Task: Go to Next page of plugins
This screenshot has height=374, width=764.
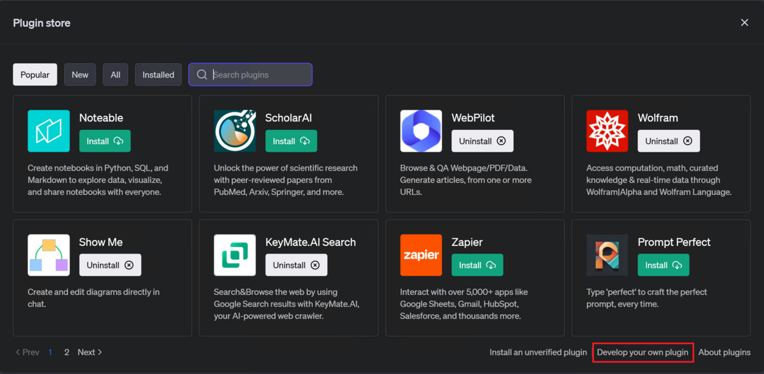Action: coord(90,352)
